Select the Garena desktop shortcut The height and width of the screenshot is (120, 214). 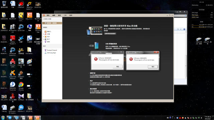[13, 98]
